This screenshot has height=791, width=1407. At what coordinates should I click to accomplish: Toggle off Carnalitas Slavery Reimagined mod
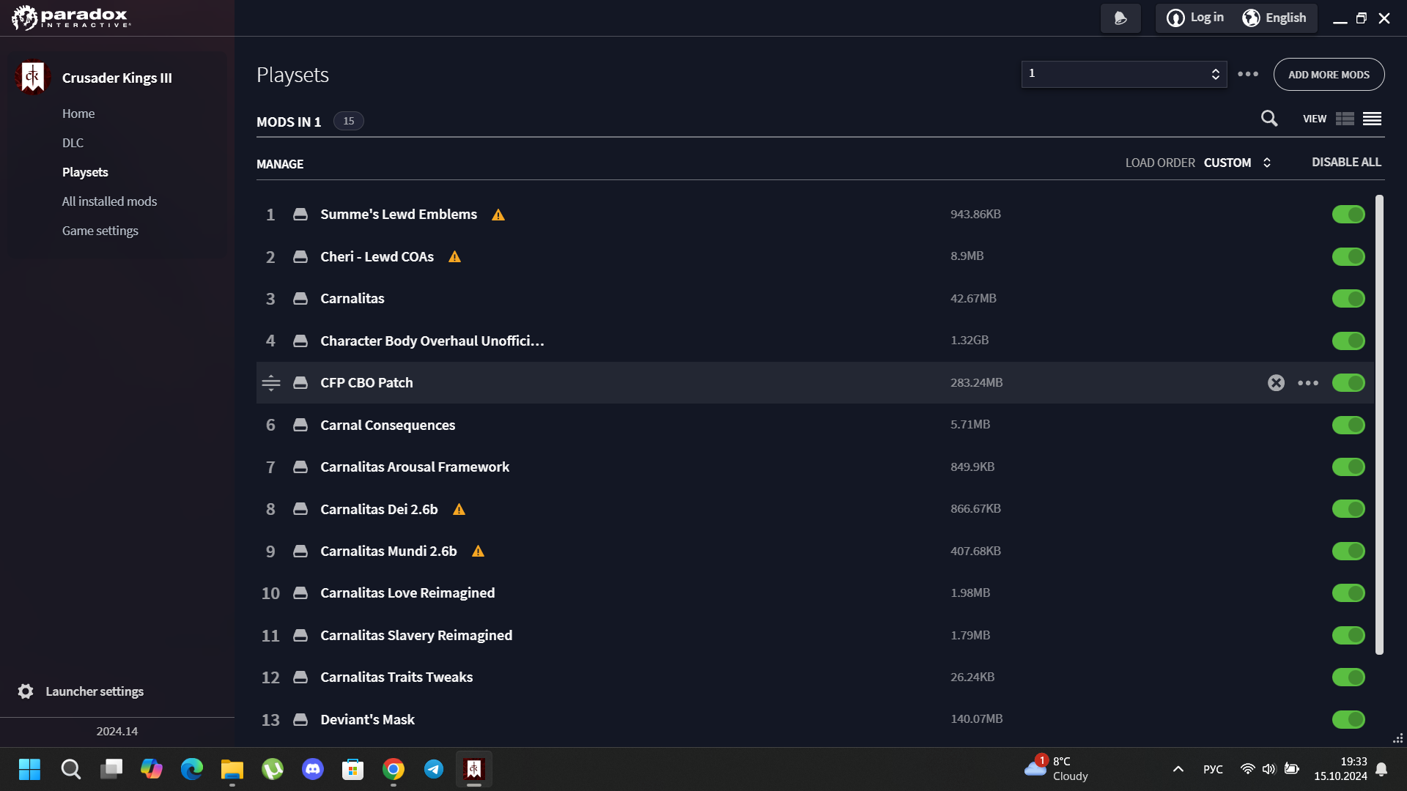[1348, 635]
